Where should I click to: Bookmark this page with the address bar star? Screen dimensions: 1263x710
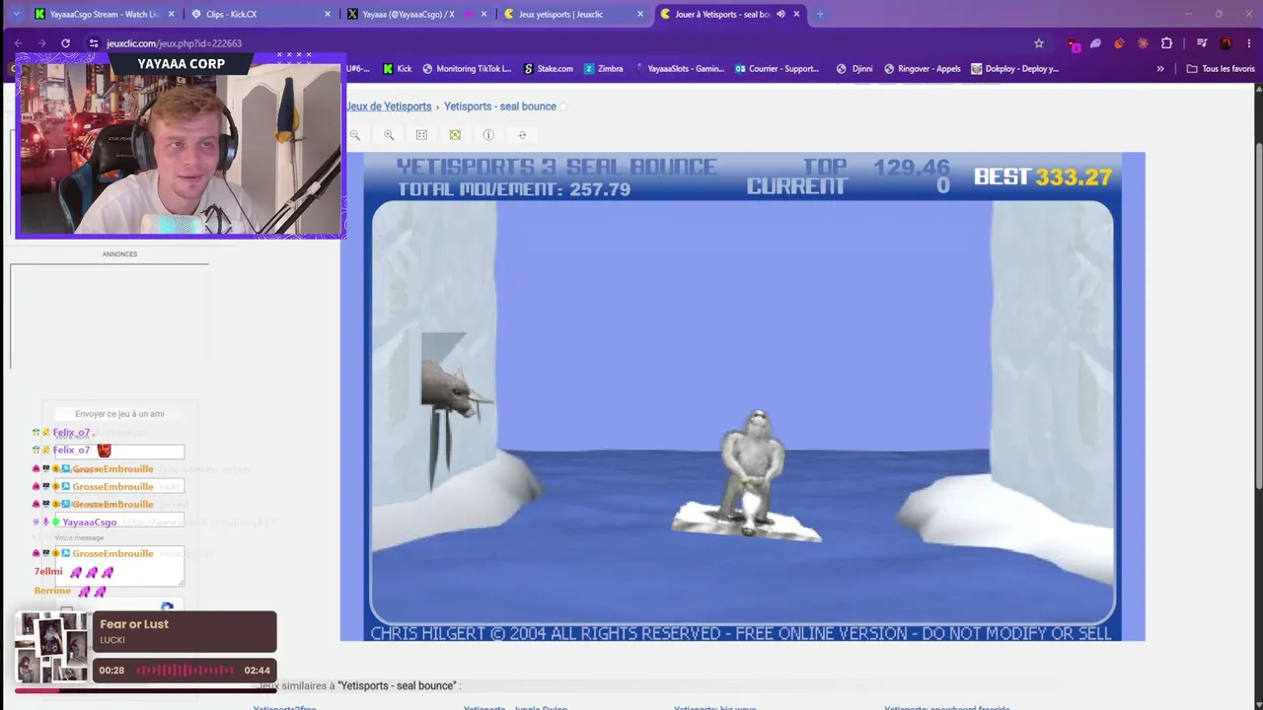tap(1039, 43)
